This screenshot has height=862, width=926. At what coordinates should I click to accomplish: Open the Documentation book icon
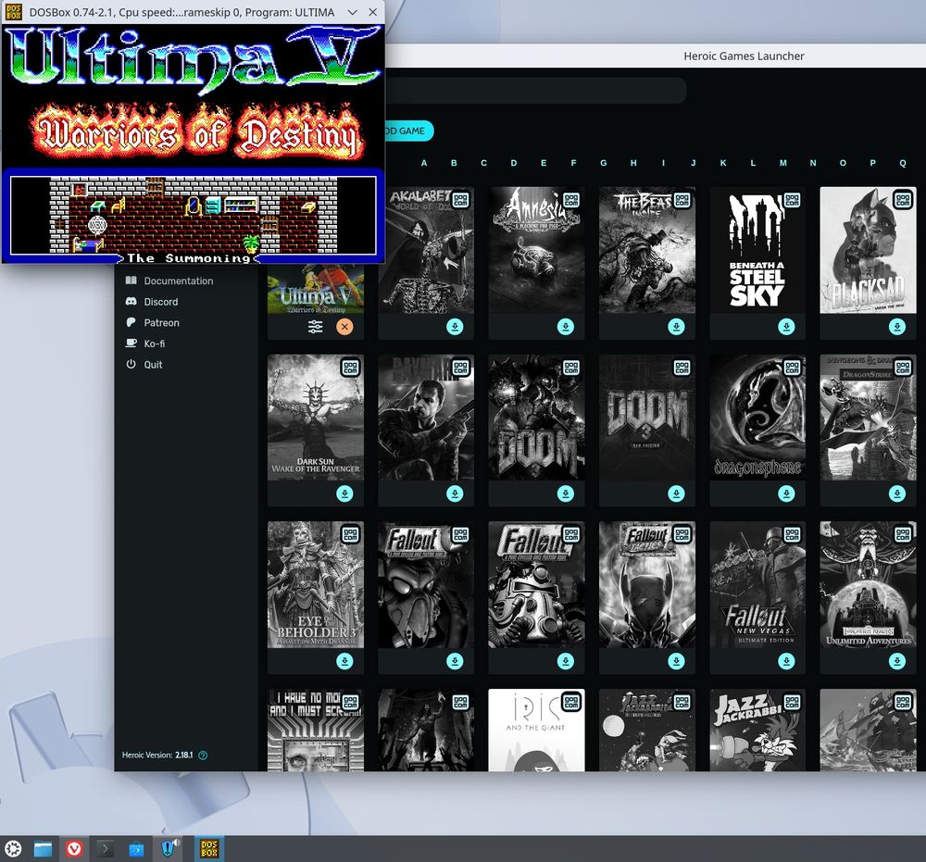coord(130,281)
